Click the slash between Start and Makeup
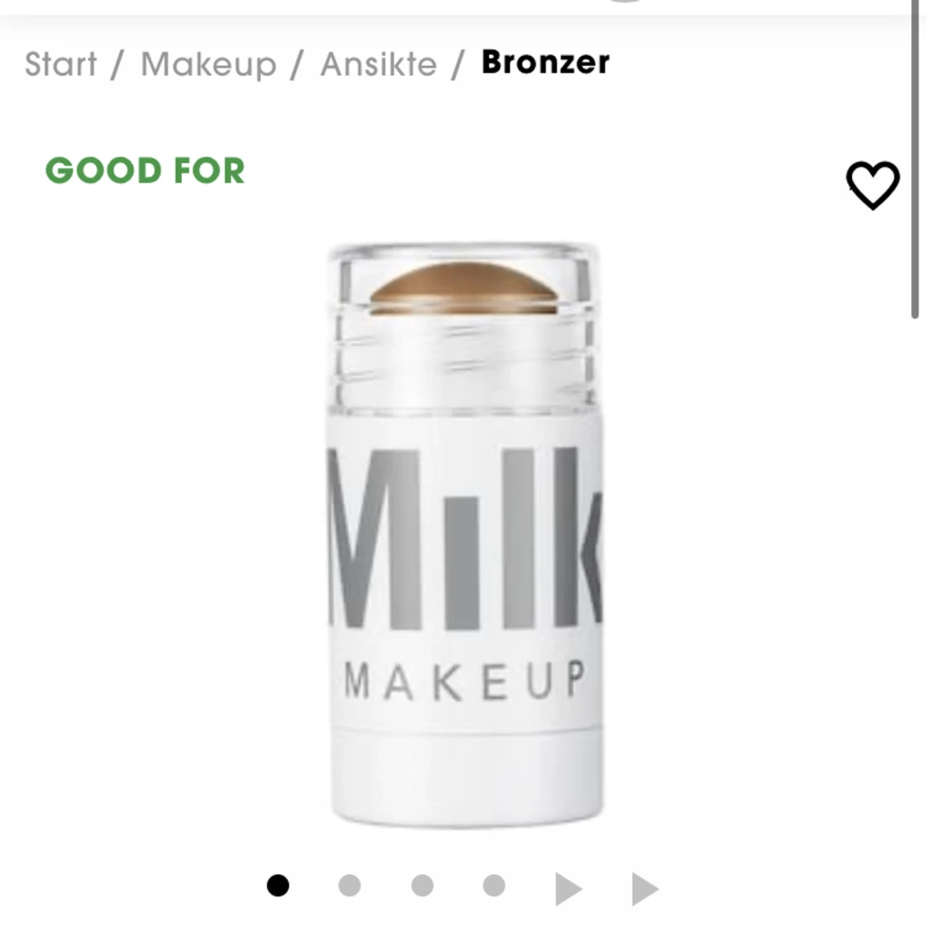Viewport: 926px width, 926px height. (118, 63)
